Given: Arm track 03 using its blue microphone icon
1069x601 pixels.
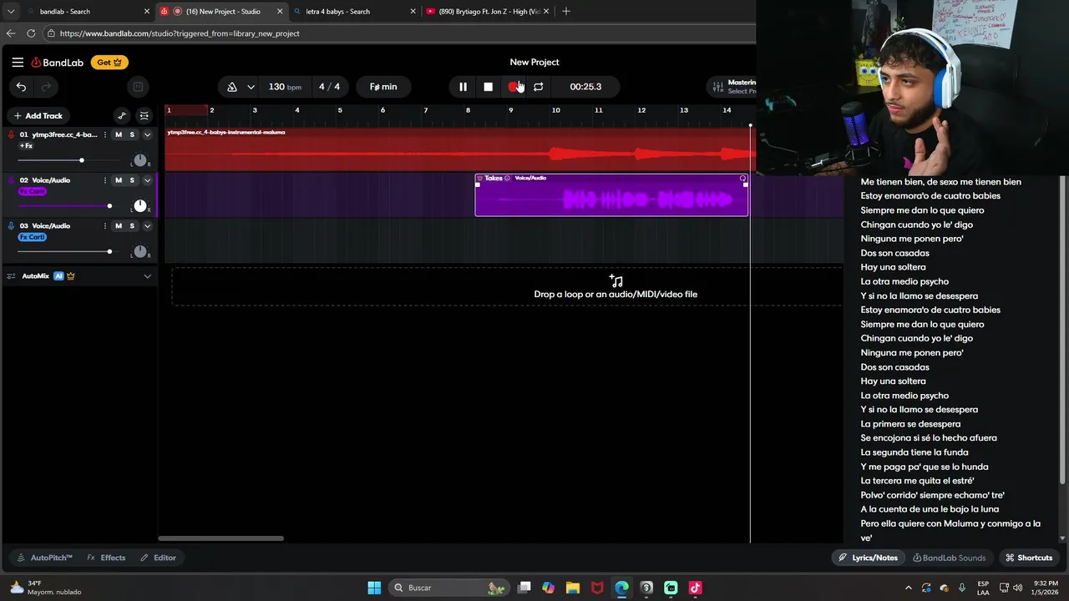Looking at the screenshot, I should point(11,226).
